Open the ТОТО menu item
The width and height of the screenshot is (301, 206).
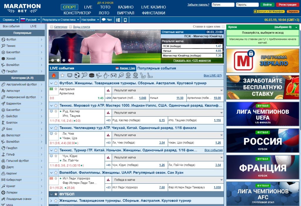(105, 7)
